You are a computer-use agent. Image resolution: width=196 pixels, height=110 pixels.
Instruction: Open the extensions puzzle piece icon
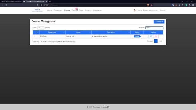pyautogui.click(x=190, y=5)
